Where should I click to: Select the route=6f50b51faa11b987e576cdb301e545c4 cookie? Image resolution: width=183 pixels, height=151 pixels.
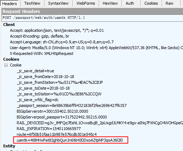coord(57,134)
